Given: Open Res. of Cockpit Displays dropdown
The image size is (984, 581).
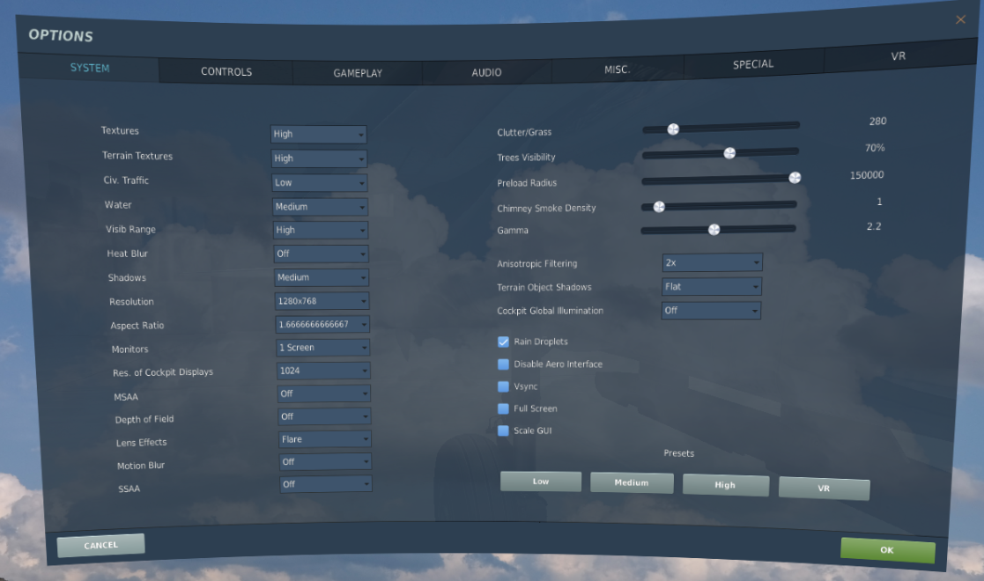Looking at the screenshot, I should pos(323,371).
